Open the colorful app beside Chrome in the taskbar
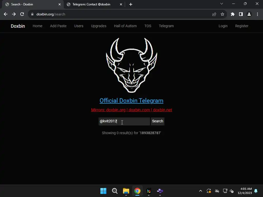The width and height of the screenshot is (263, 197). [x=149, y=191]
